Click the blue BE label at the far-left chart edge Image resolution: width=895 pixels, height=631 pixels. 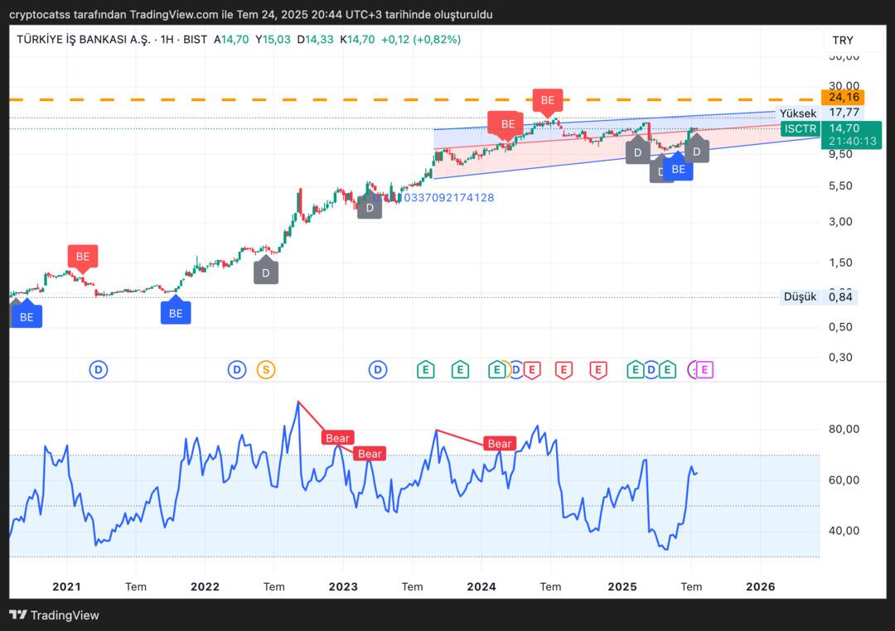[27, 316]
